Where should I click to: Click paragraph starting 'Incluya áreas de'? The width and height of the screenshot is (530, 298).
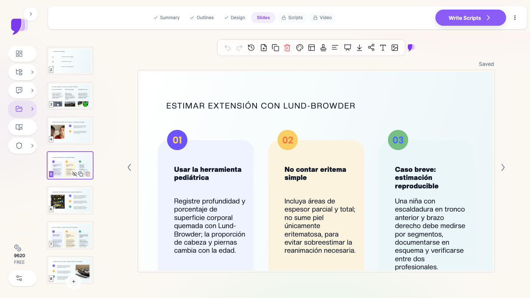tap(320, 226)
